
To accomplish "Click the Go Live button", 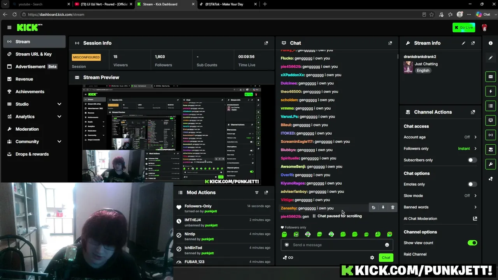I will tap(464, 28).
